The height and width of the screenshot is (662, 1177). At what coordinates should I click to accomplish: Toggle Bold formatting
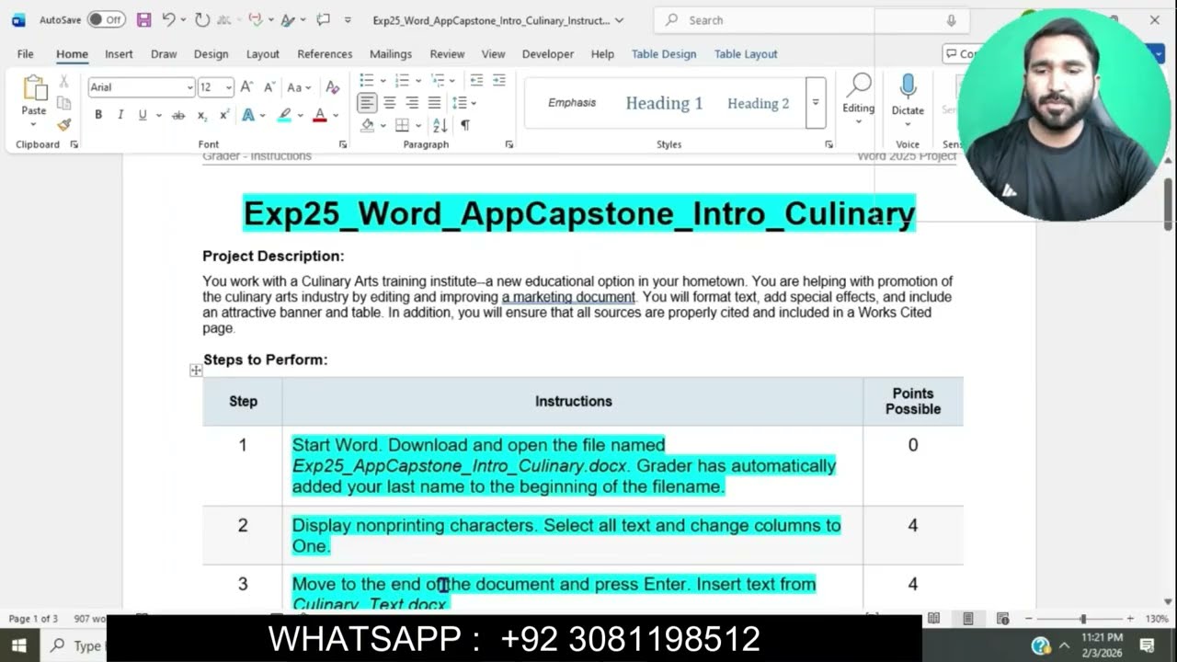pyautogui.click(x=98, y=115)
